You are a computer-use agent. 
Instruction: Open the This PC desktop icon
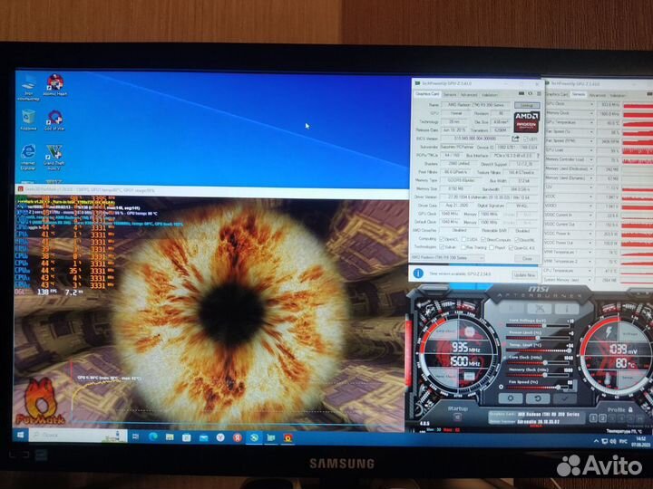tap(28, 87)
